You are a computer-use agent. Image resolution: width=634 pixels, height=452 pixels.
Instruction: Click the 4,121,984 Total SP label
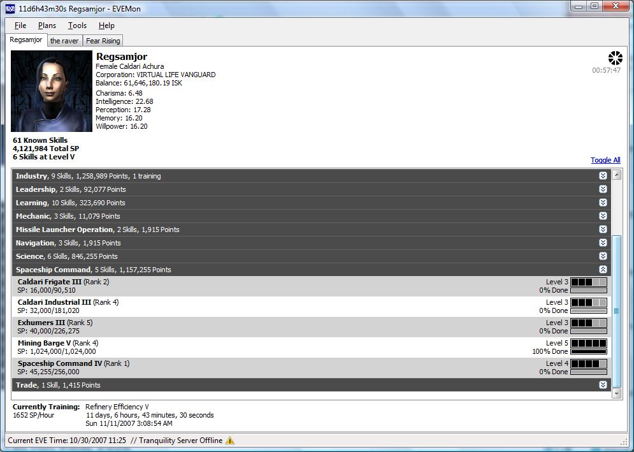tap(46, 149)
